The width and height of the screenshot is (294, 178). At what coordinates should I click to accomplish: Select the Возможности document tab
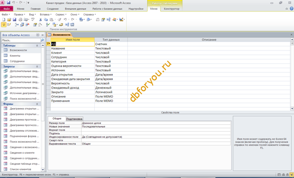point(59,35)
